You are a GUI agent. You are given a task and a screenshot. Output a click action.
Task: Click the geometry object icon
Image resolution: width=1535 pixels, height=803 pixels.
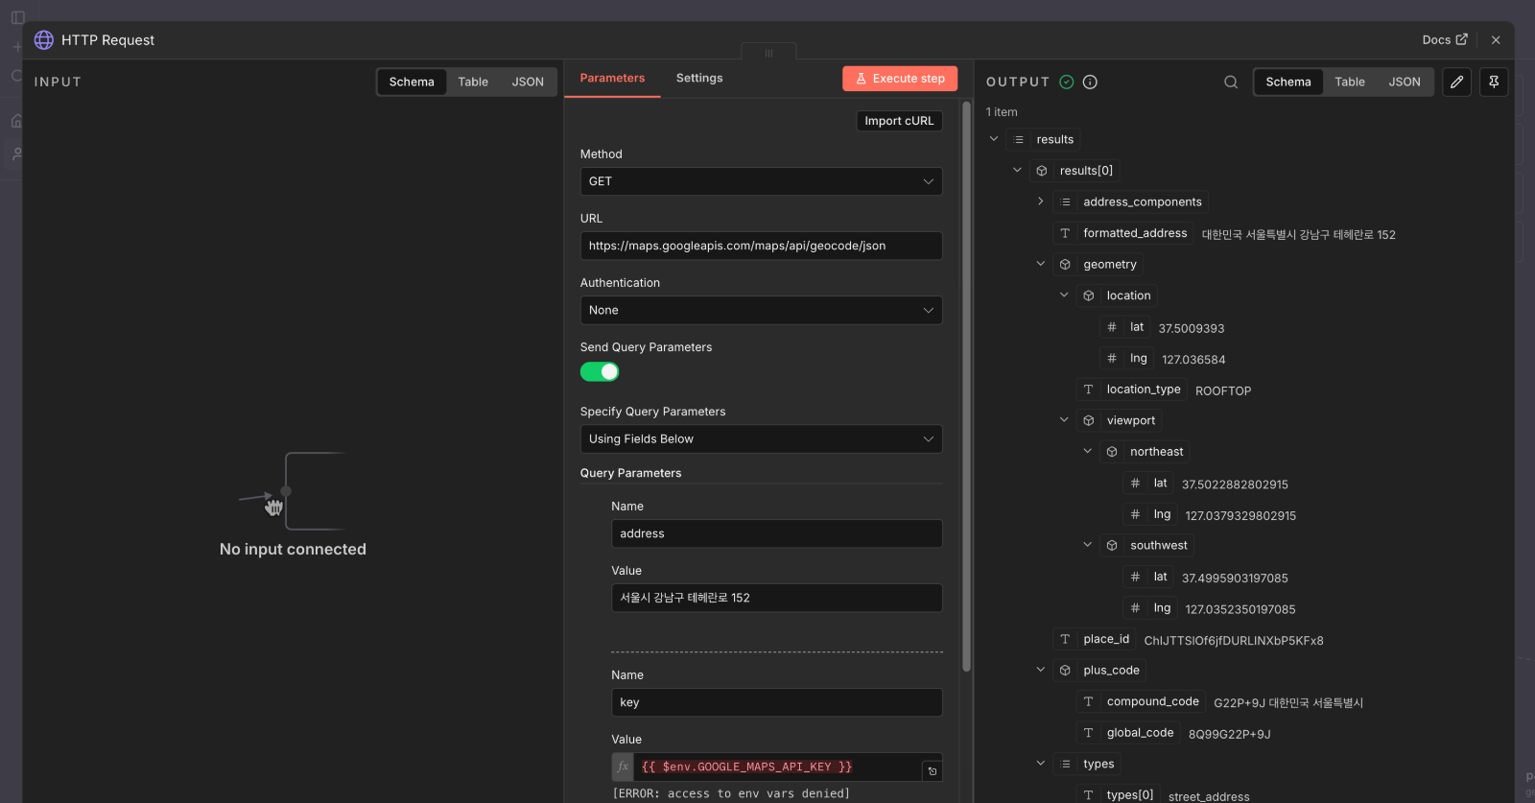click(x=1065, y=264)
